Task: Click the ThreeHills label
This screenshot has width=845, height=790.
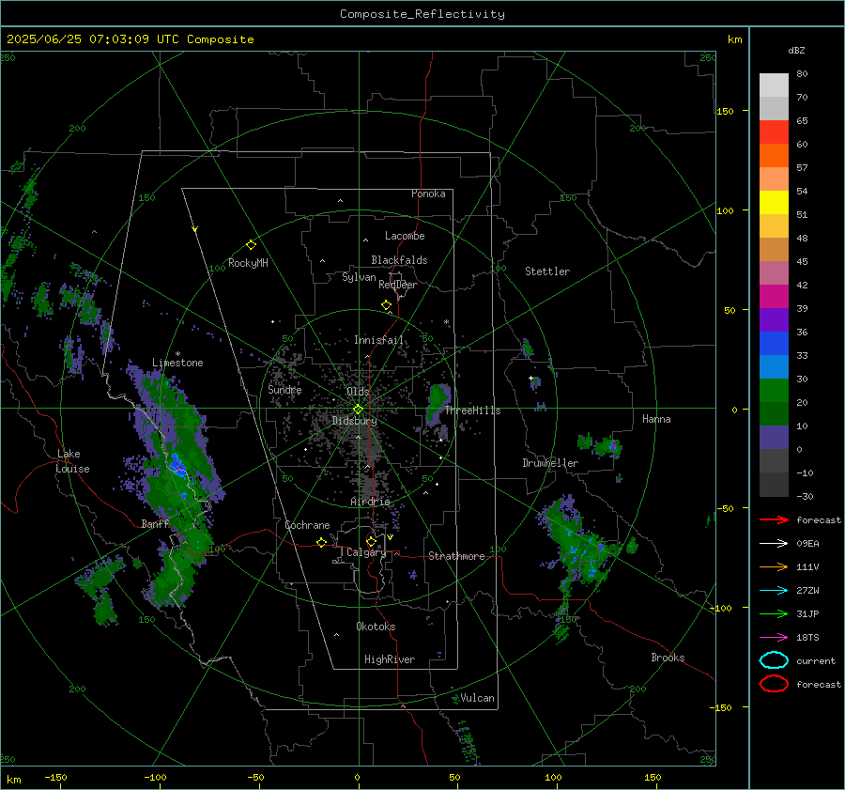Action: click(472, 410)
